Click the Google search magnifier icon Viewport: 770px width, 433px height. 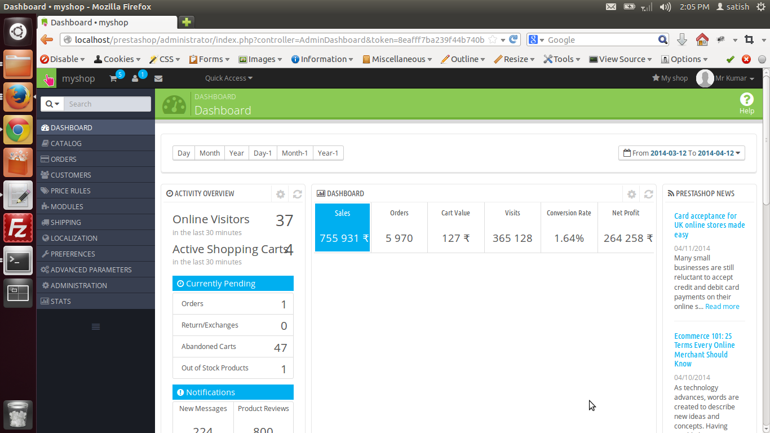coord(663,39)
